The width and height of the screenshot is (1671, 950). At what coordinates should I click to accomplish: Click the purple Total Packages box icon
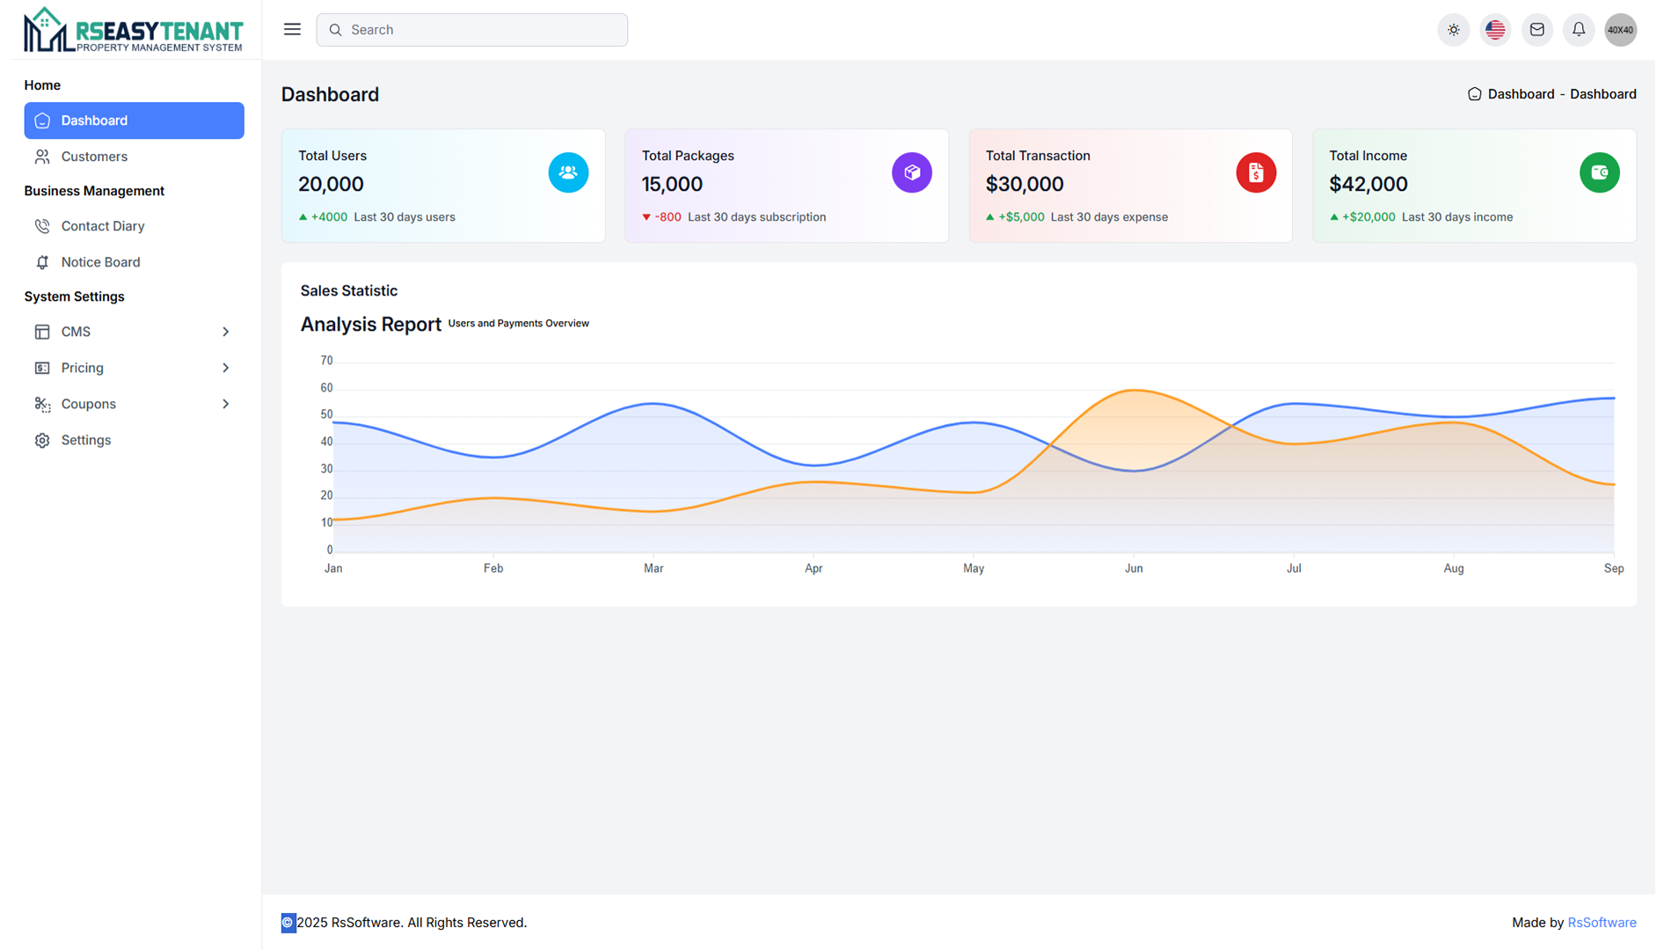tap(911, 172)
